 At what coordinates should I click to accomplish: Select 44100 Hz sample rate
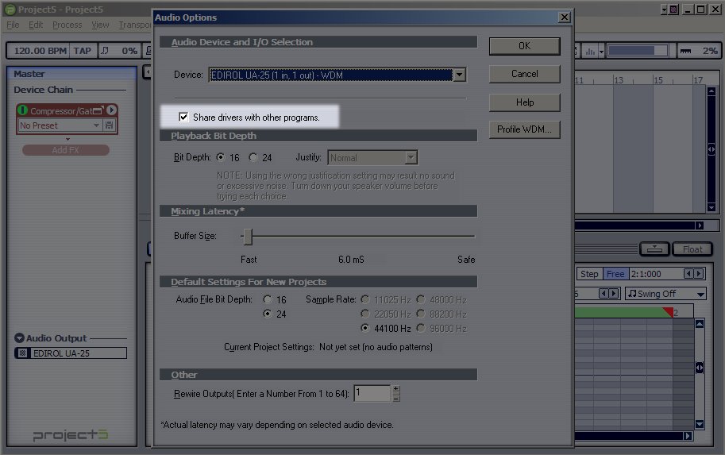[365, 328]
